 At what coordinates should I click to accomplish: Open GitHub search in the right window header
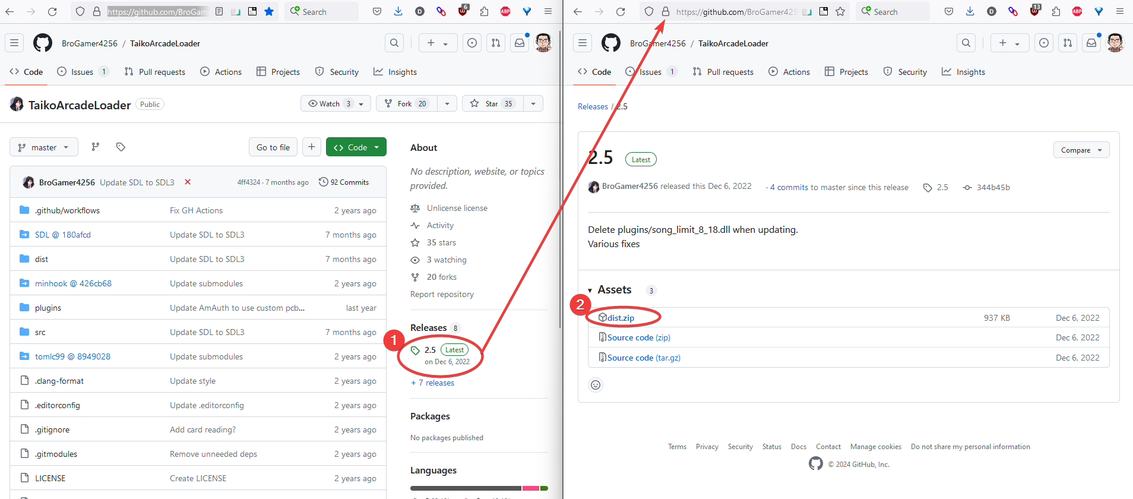[x=966, y=43]
